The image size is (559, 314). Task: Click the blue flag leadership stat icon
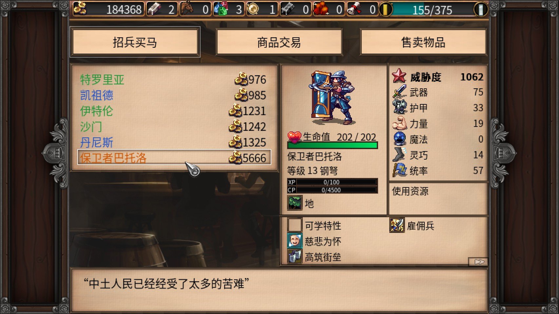pos(399,170)
